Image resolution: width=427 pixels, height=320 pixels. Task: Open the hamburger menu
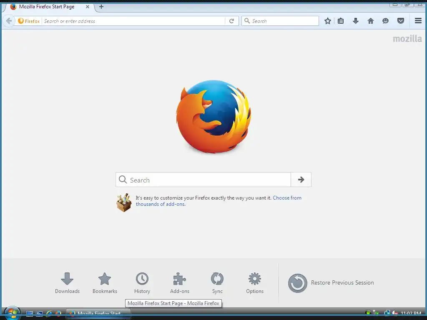point(418,21)
